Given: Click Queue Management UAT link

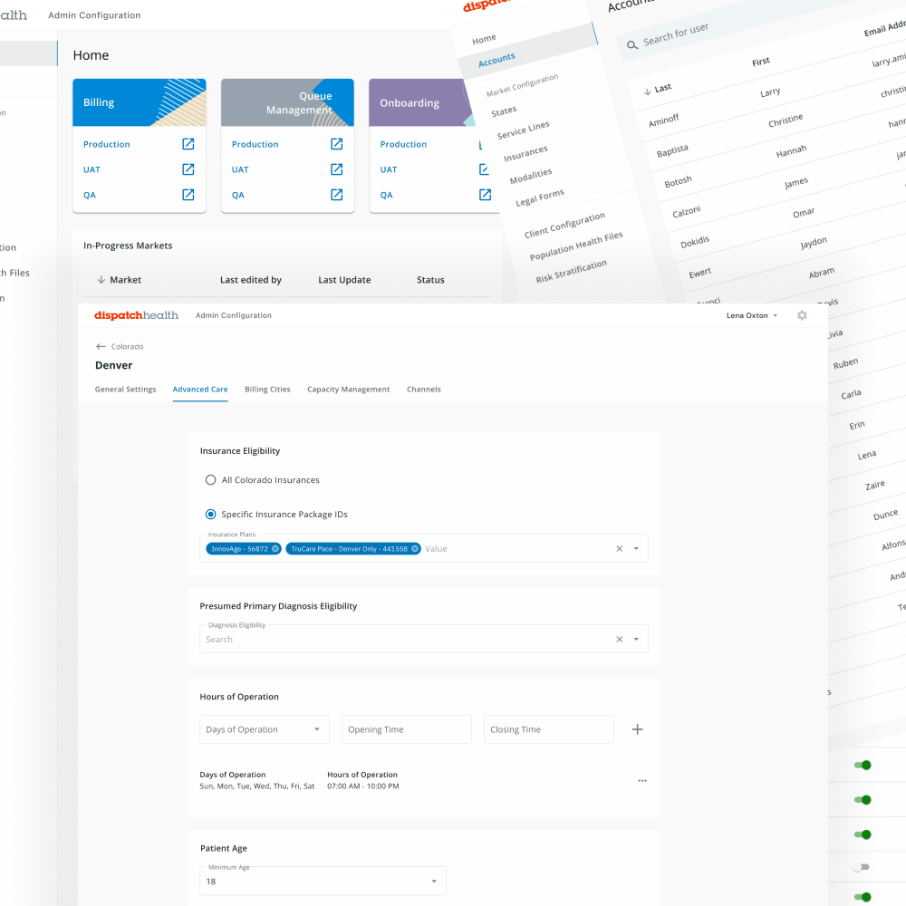Looking at the screenshot, I should click(240, 169).
